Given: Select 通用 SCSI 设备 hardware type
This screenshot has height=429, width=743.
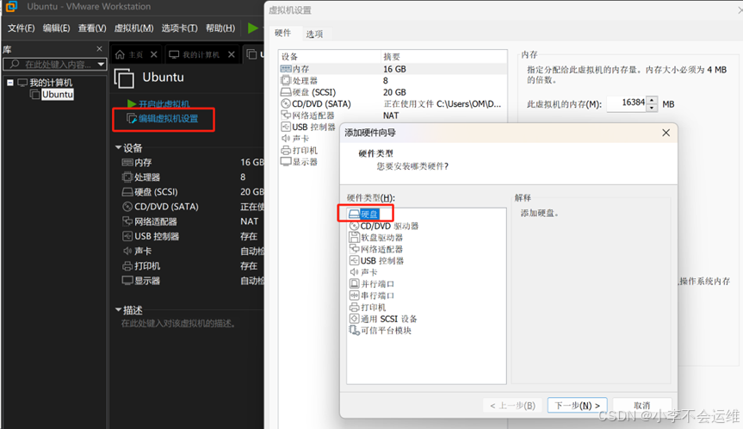Looking at the screenshot, I should tap(383, 319).
